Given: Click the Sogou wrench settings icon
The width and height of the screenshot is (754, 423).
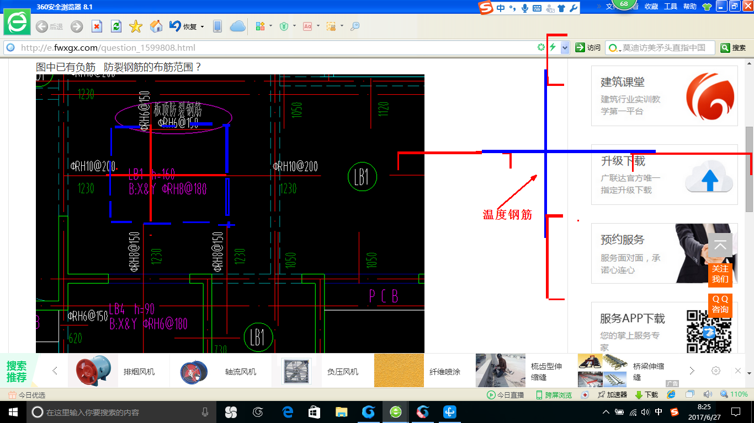Looking at the screenshot, I should click(x=573, y=8).
